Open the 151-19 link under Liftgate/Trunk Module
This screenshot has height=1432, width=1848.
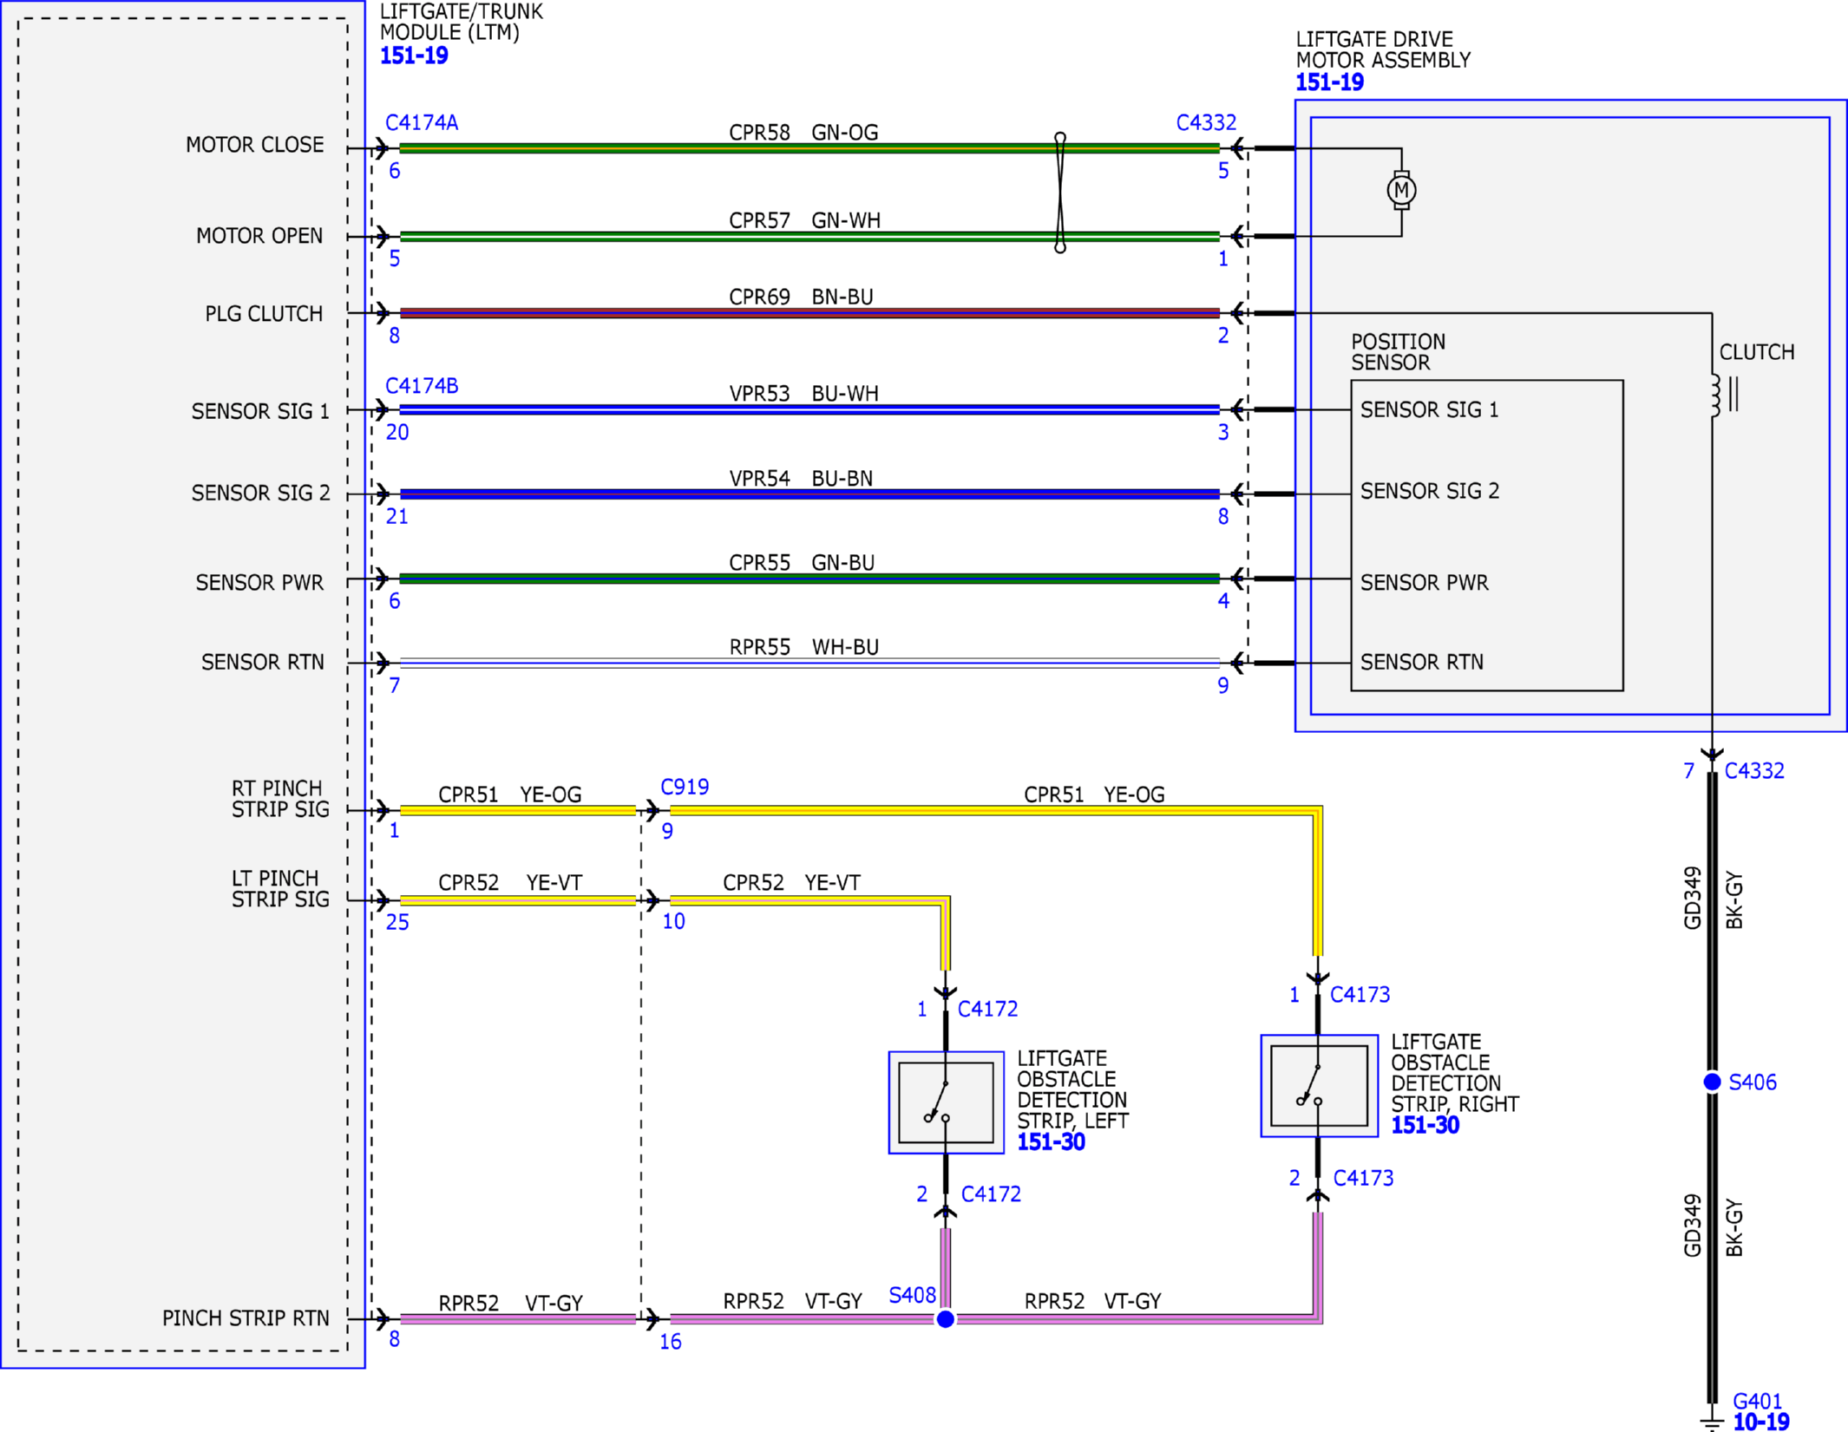click(414, 56)
